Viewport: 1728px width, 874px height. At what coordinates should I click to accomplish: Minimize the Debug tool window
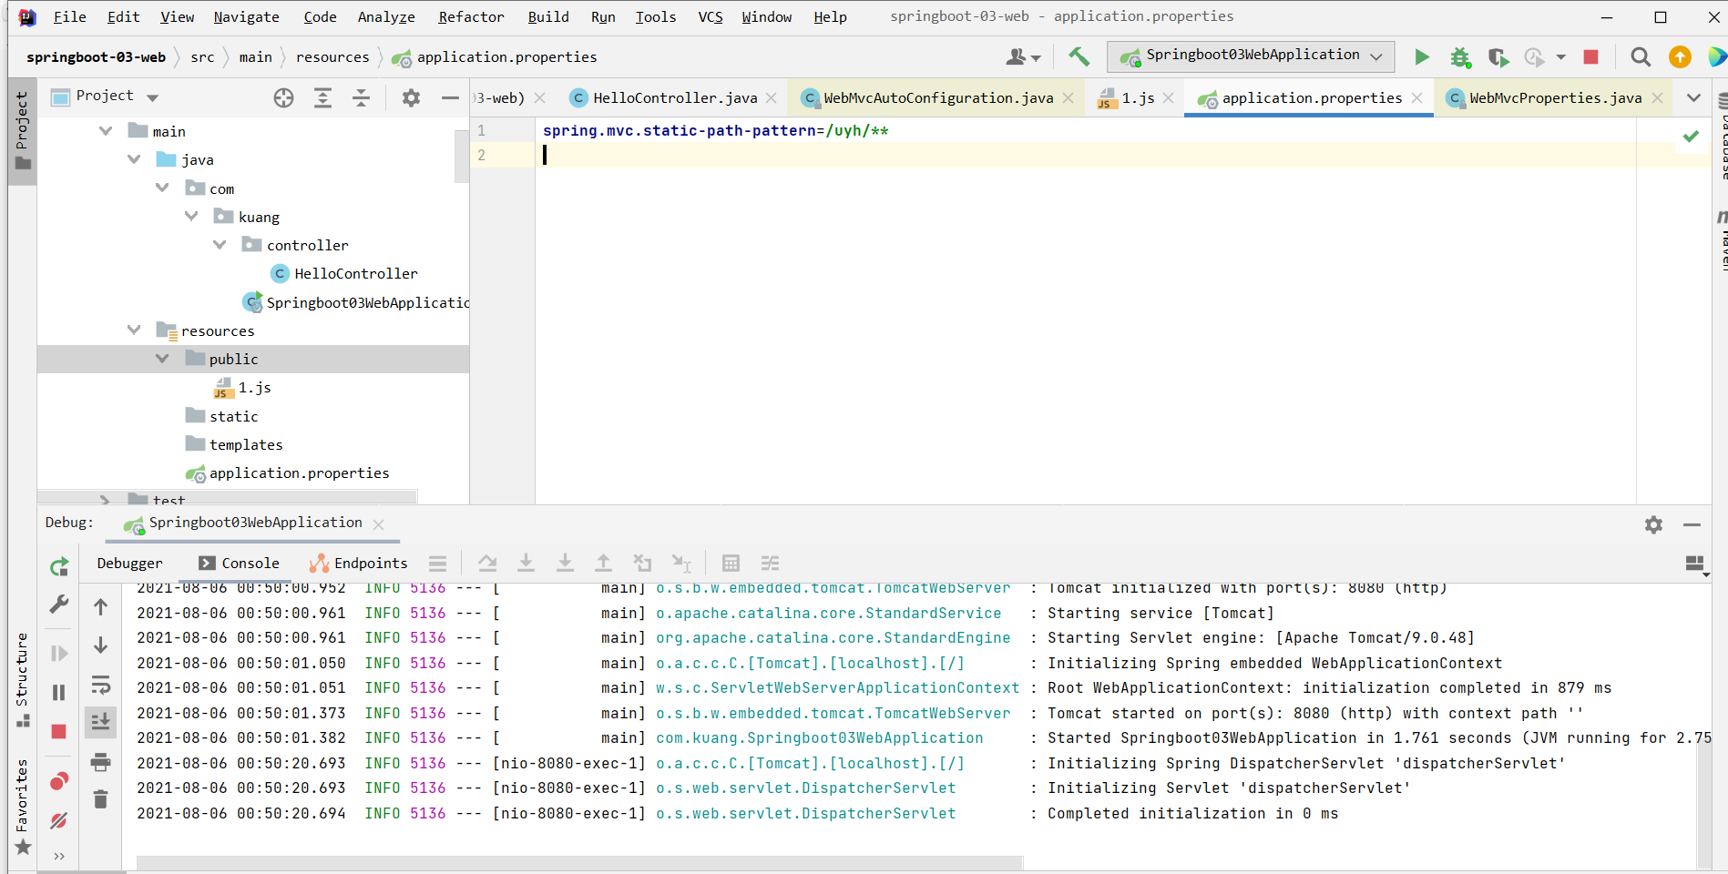(1692, 524)
